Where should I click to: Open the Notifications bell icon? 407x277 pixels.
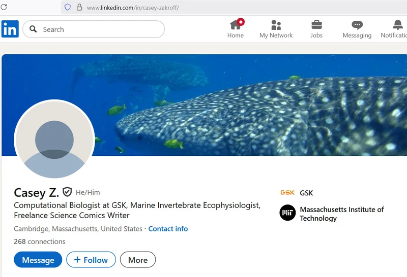(x=398, y=24)
